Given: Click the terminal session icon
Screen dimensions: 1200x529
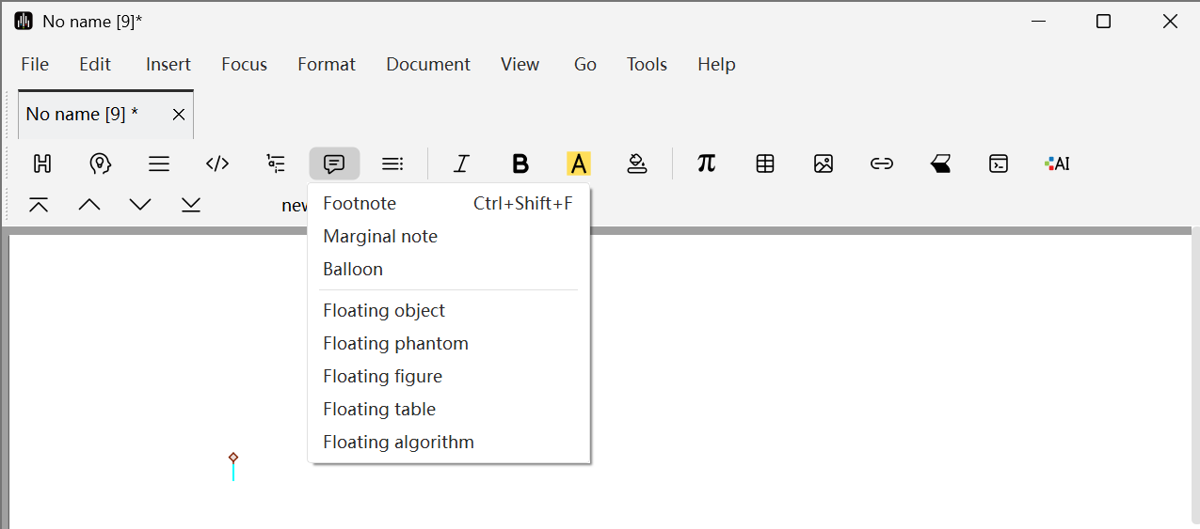Looking at the screenshot, I should pyautogui.click(x=999, y=163).
